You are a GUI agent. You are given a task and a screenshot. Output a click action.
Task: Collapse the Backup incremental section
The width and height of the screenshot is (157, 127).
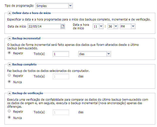point(9,38)
